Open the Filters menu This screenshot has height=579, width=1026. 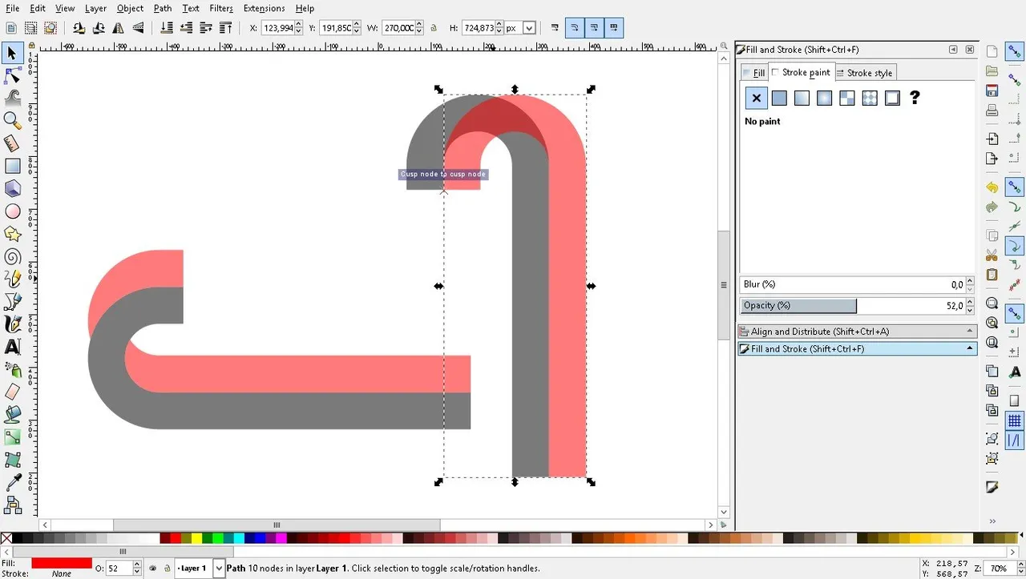(221, 8)
